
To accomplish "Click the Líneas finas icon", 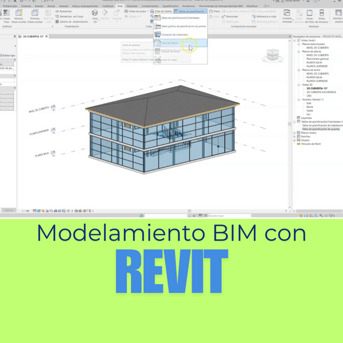I will [x=6, y=13].
